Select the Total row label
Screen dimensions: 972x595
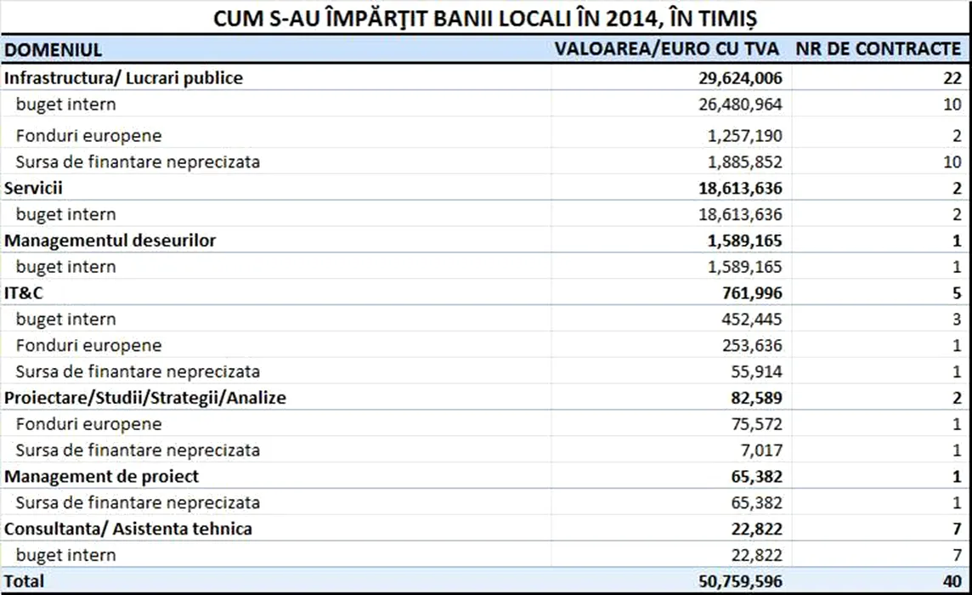[x=25, y=582]
